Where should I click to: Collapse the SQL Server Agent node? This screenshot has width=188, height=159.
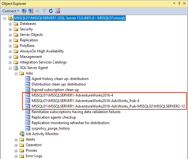click(x=10, y=68)
